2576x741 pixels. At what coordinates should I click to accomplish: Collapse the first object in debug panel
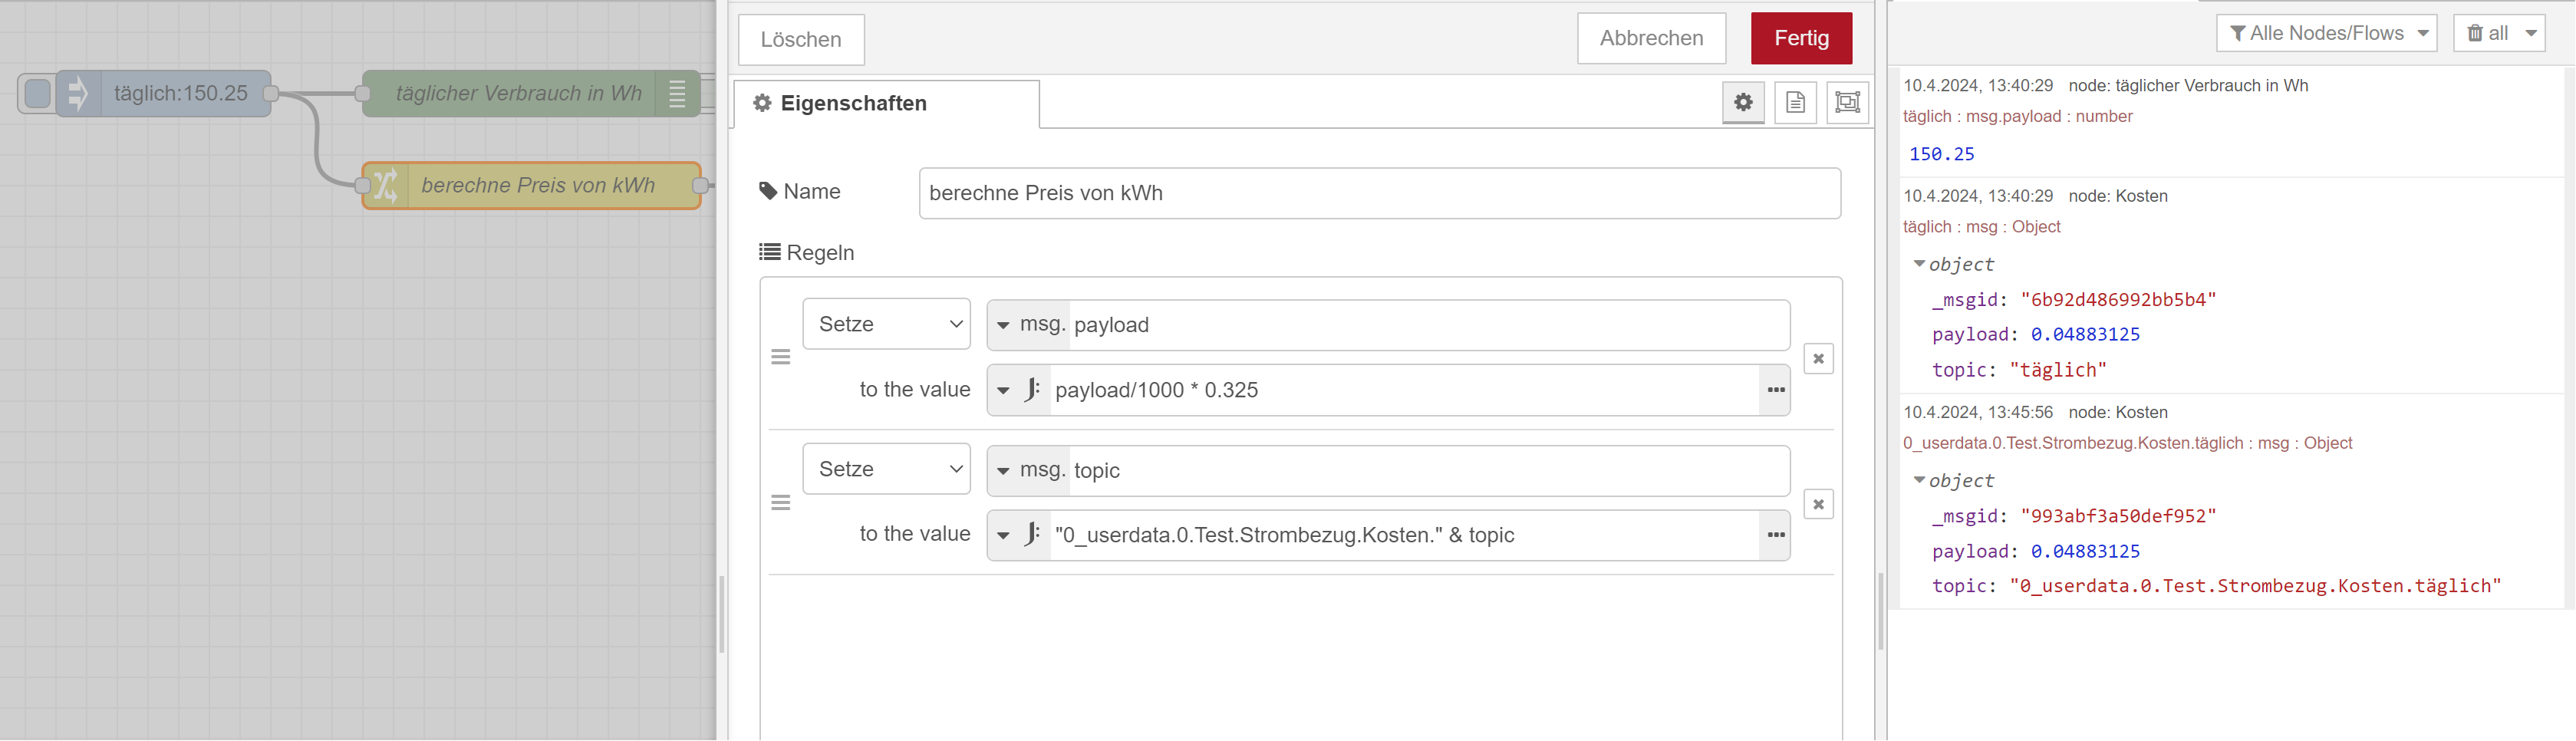tap(1919, 264)
